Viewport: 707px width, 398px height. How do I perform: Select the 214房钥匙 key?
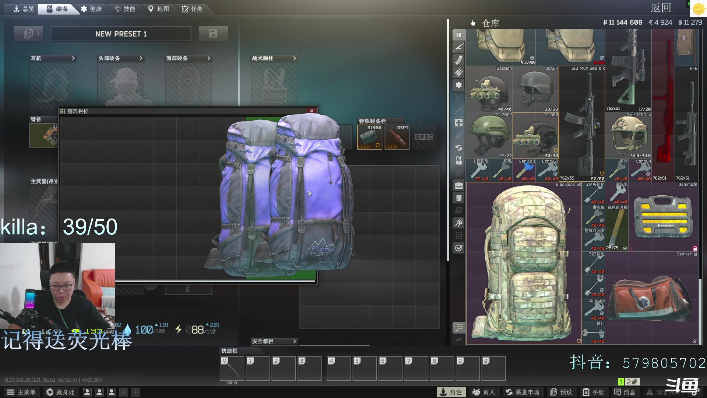(594, 194)
